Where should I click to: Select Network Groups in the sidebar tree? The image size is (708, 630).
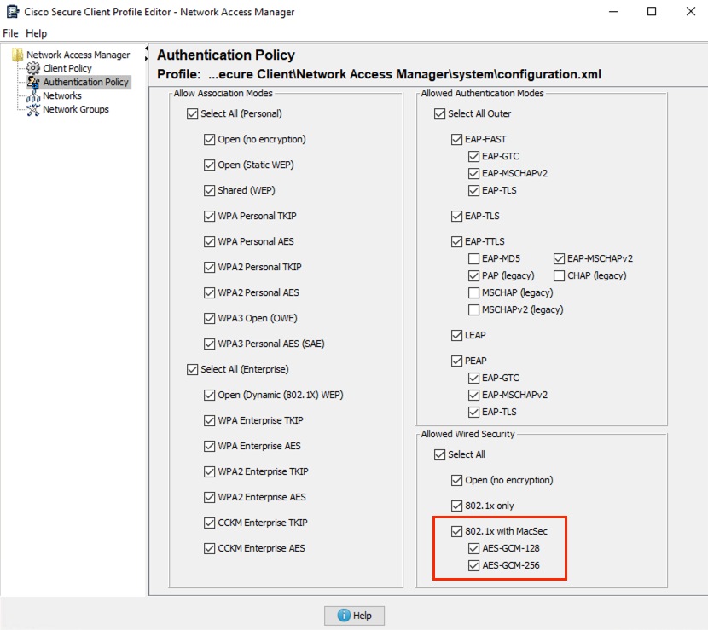click(75, 109)
